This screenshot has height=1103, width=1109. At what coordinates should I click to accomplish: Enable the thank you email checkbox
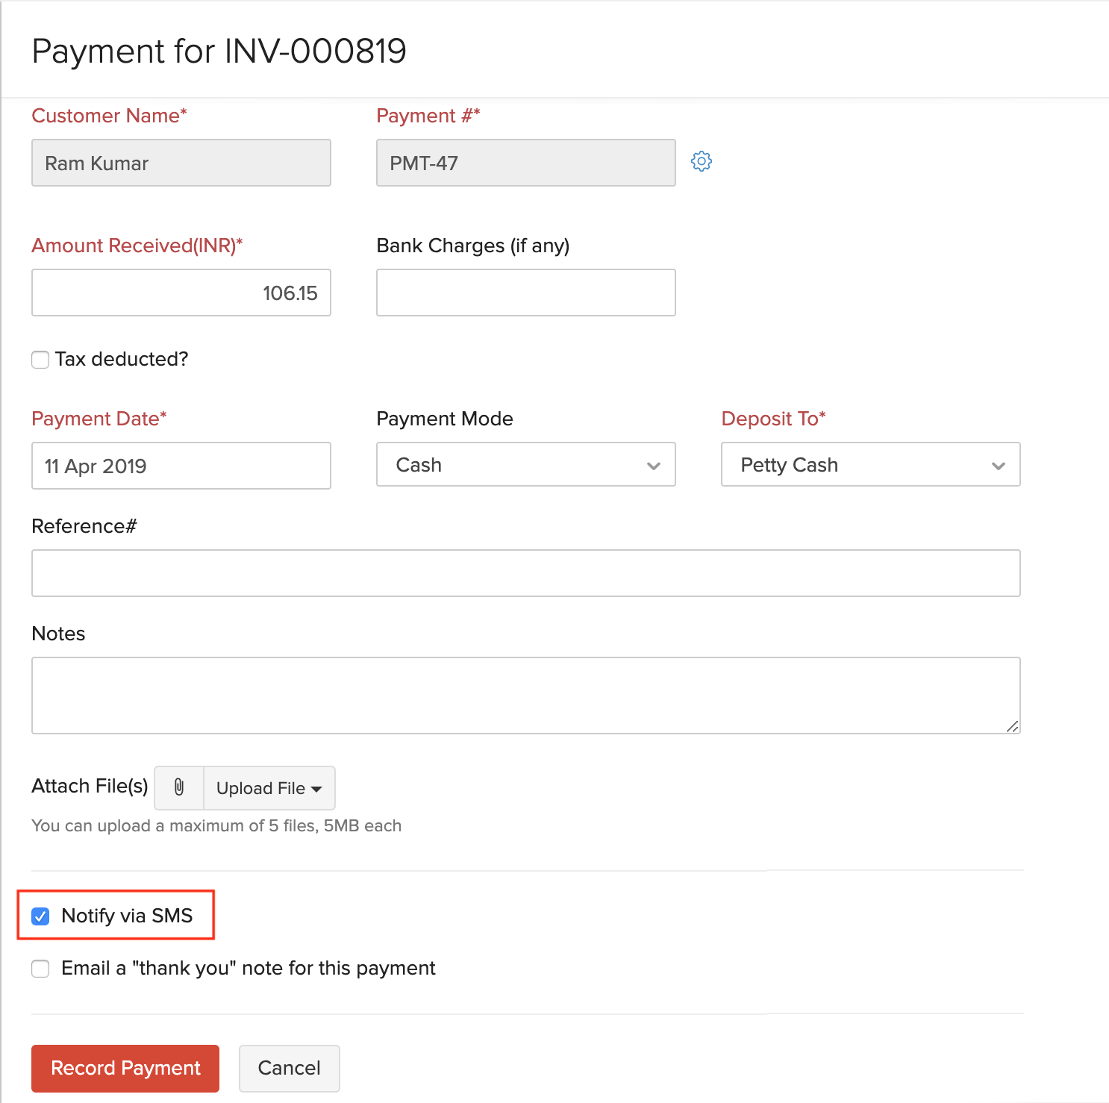click(x=41, y=969)
